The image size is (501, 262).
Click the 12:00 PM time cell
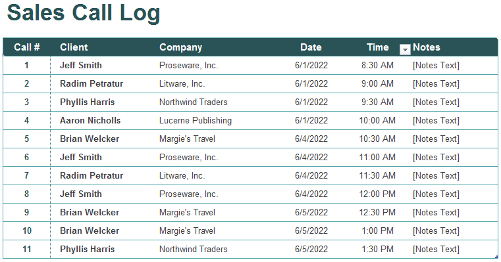click(x=377, y=194)
